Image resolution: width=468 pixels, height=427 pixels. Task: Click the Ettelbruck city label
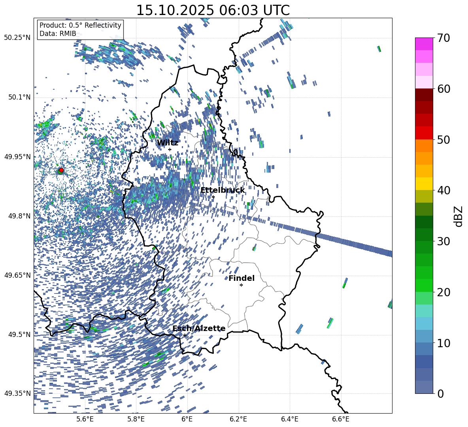[223, 190]
